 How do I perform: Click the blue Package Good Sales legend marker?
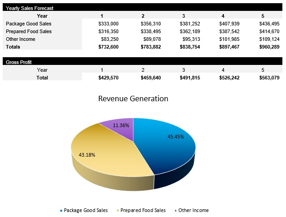tap(61, 211)
